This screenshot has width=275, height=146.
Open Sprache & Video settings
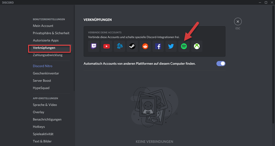coord(45,105)
